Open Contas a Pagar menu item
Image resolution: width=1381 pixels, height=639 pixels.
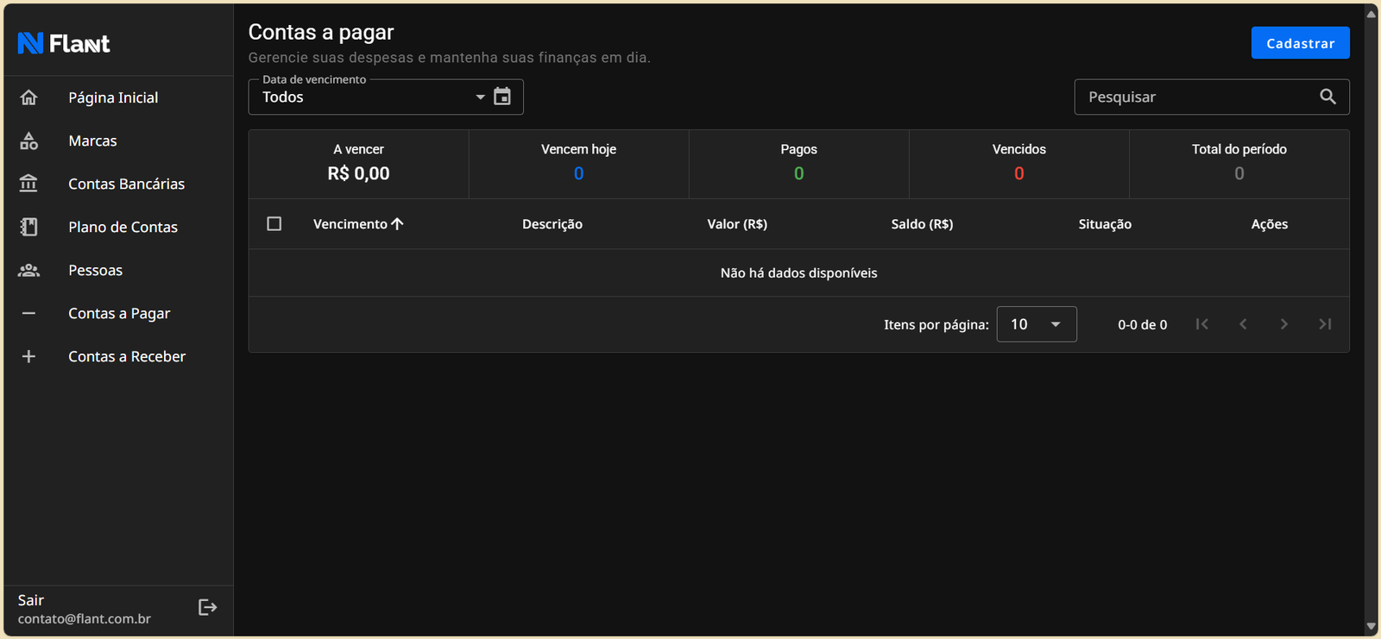119,313
